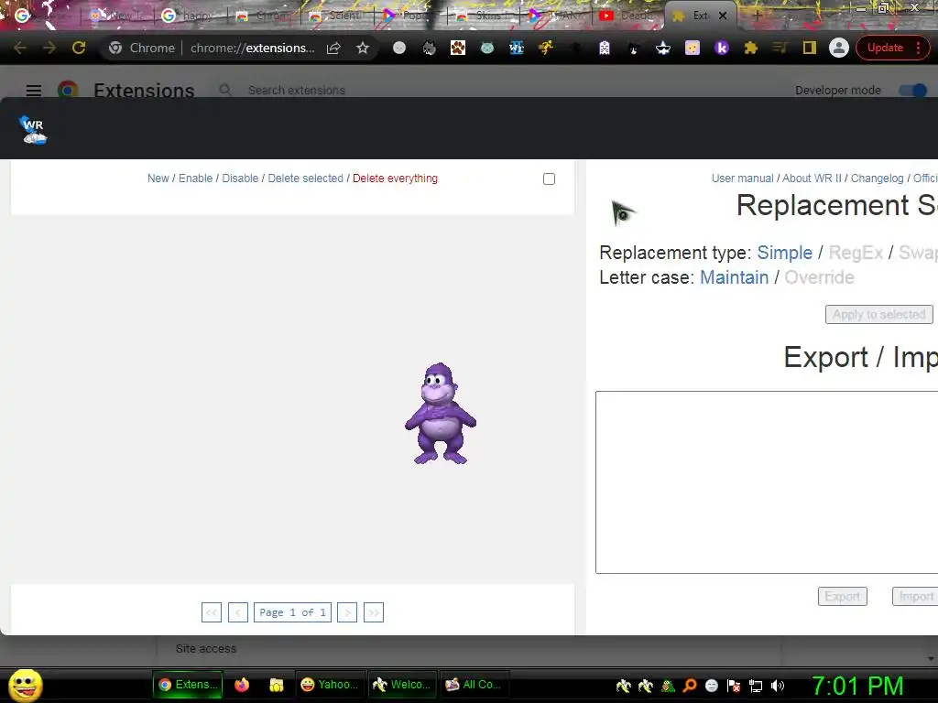Screen dimensions: 938x703
Task: Toggle the Chrome side panel icon
Action: tap(810, 48)
